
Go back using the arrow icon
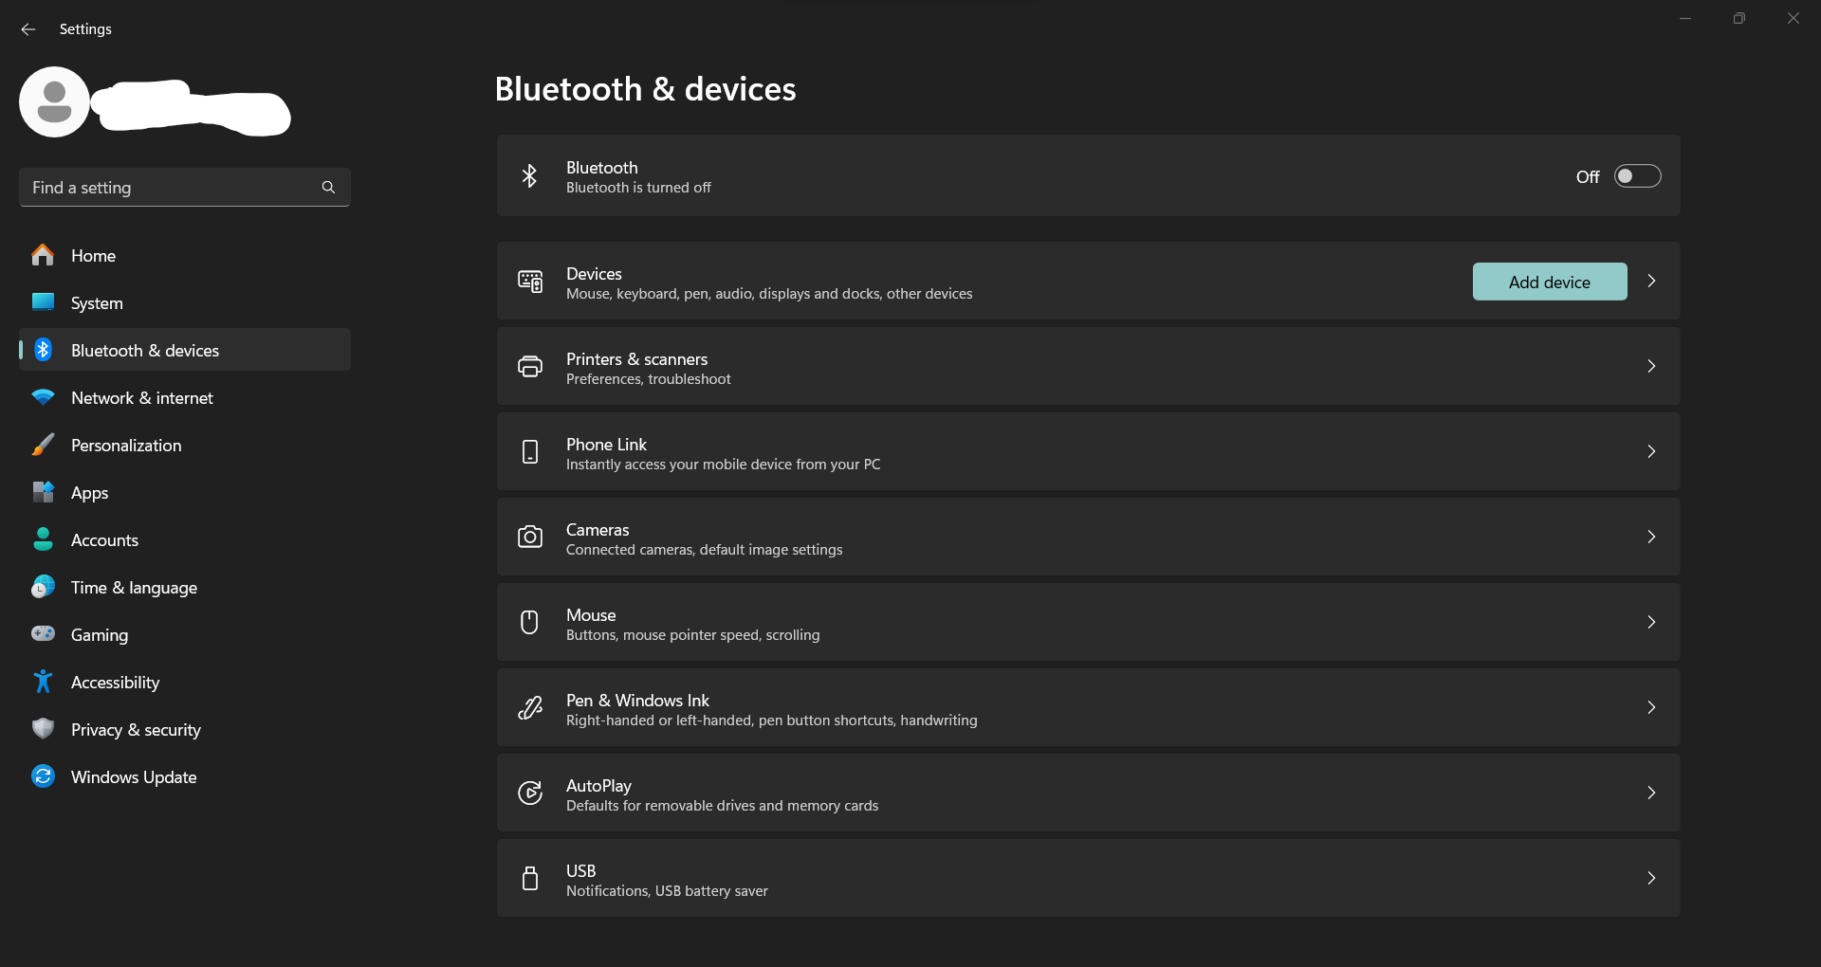click(28, 29)
